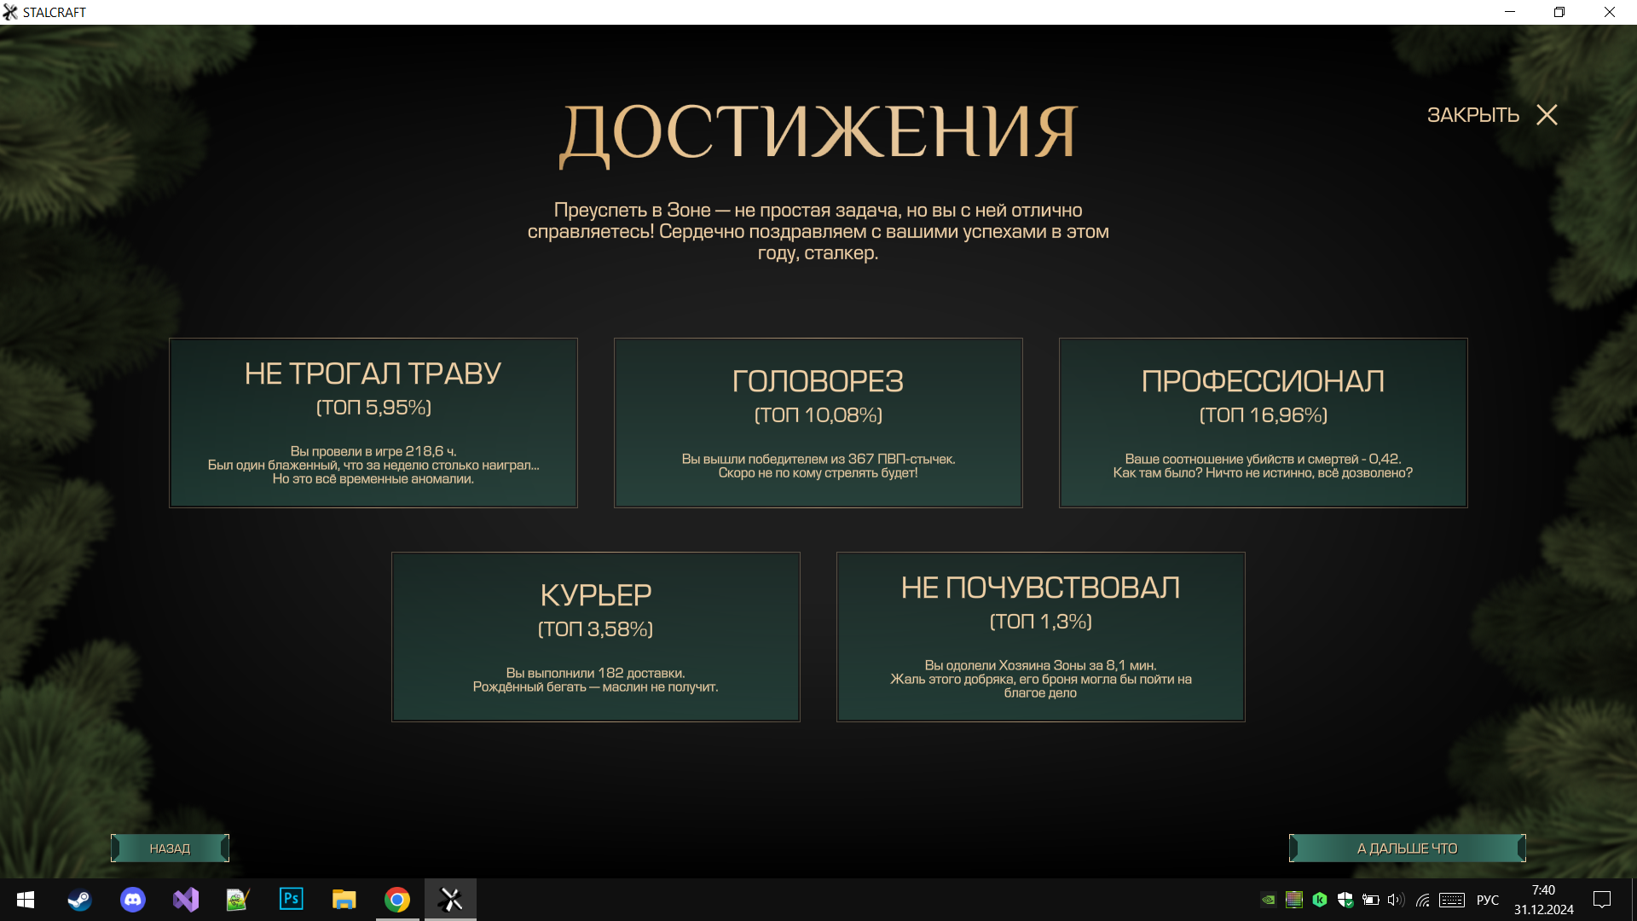
Task: Show battery status from the tray
Action: 1371,900
